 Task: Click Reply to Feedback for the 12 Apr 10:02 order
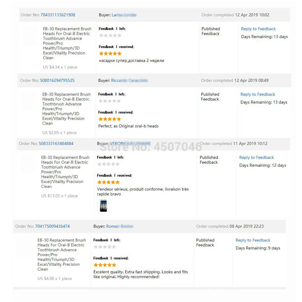click(258, 29)
